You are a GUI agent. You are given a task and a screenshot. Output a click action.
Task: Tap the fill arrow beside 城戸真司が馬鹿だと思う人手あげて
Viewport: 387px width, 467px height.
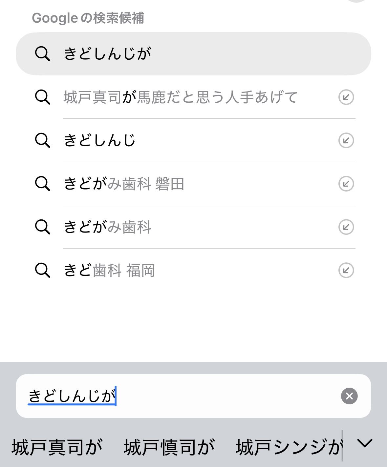(346, 97)
